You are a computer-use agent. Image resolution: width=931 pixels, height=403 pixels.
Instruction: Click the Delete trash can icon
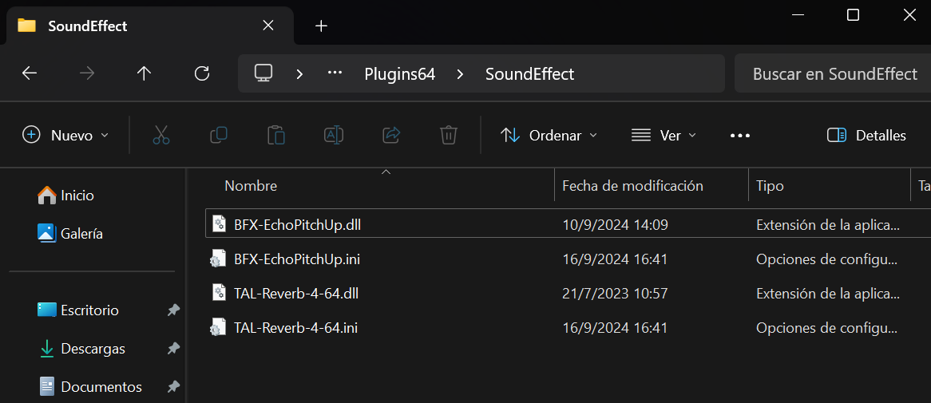point(448,136)
